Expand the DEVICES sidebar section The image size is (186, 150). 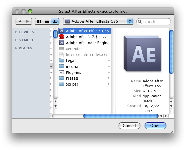16,32
